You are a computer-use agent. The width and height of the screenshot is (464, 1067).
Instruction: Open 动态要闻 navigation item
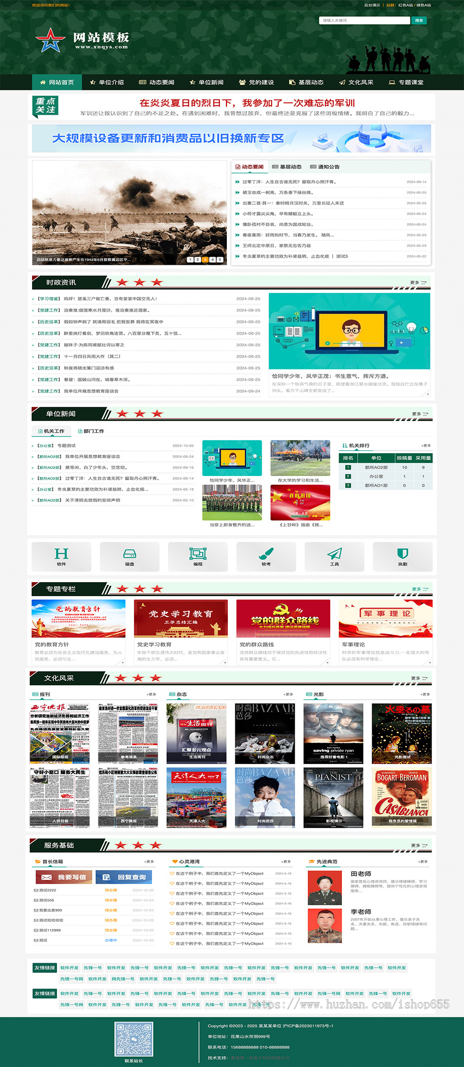click(157, 82)
